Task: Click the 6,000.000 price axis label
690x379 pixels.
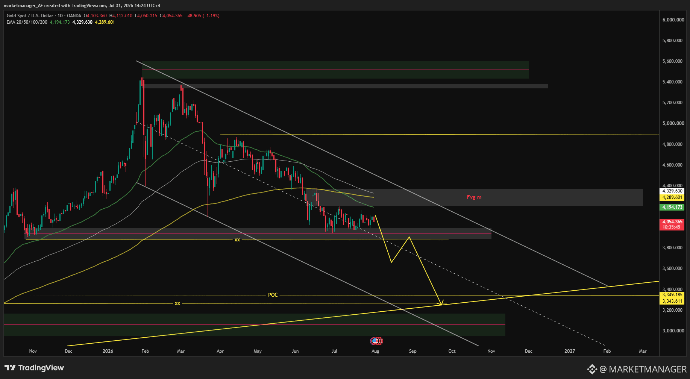Action: click(x=673, y=20)
